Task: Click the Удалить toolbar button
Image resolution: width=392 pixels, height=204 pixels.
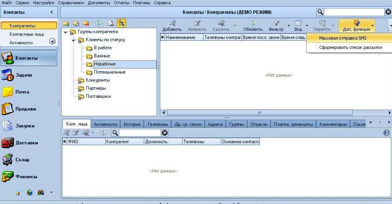Action: pos(221,26)
